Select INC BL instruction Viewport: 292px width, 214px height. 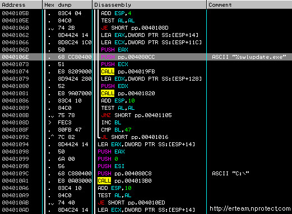[111, 123]
